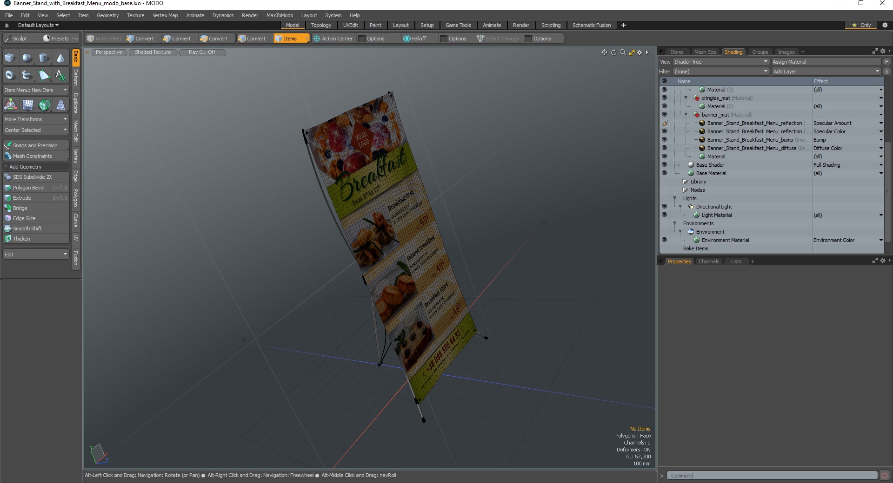Open the Shader Tree view dropdown
Screen dimensions: 893x483
click(720, 62)
